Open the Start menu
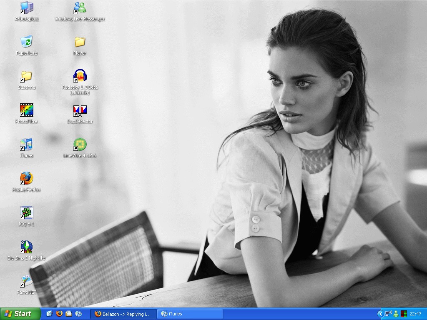Viewport: 427px width, 320px height. 20,314
